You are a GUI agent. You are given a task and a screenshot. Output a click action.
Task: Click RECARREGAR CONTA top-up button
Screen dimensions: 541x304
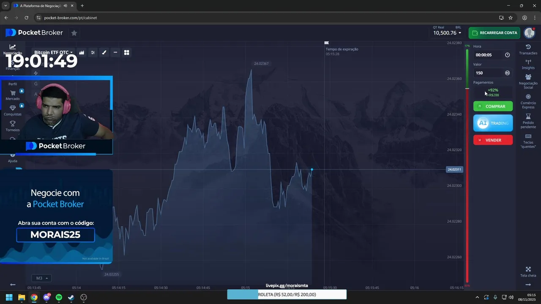(x=494, y=33)
